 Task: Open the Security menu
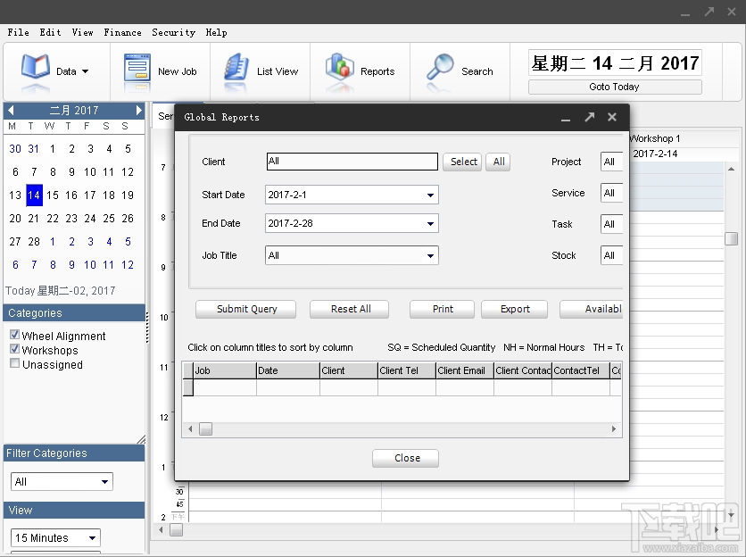pos(173,33)
